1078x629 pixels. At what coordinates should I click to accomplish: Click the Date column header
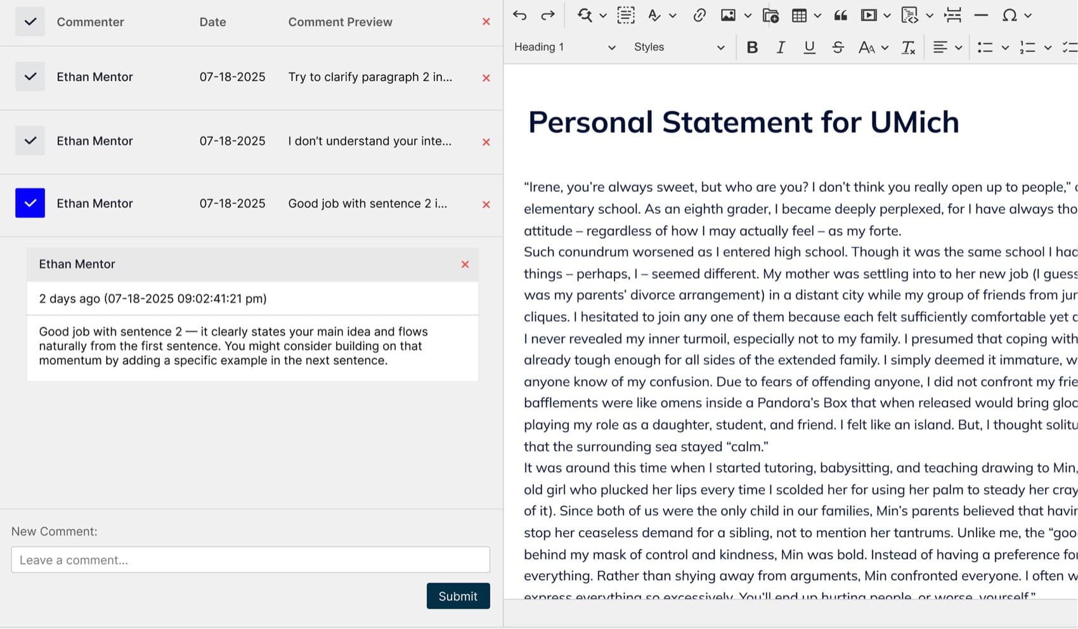[212, 22]
